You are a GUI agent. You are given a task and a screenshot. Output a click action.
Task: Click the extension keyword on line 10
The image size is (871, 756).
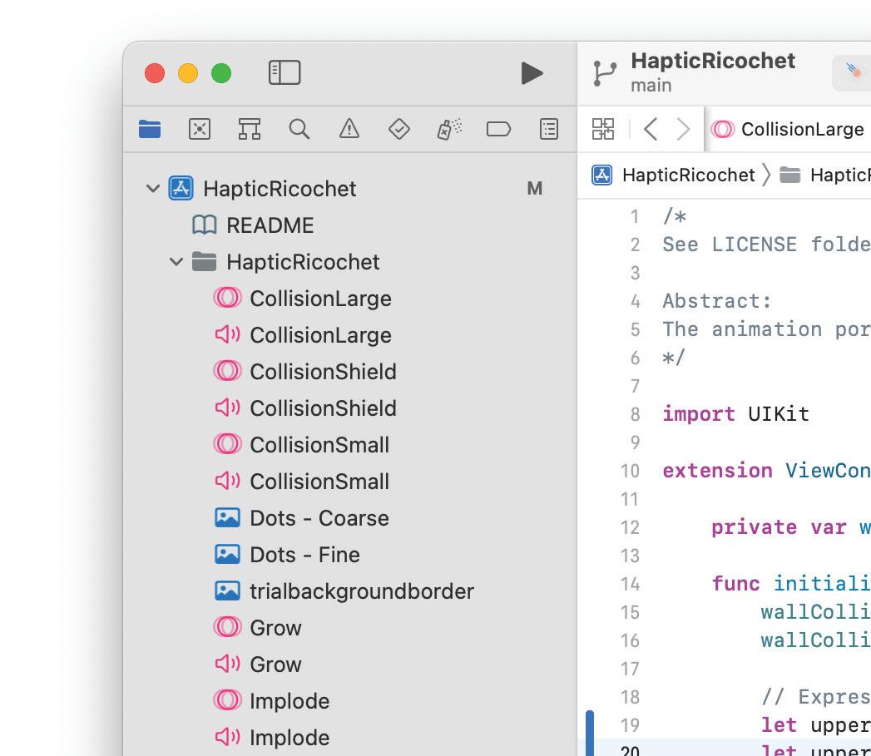point(717,471)
